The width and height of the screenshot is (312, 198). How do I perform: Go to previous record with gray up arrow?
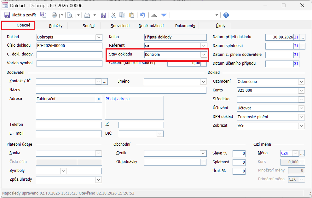click(154, 15)
